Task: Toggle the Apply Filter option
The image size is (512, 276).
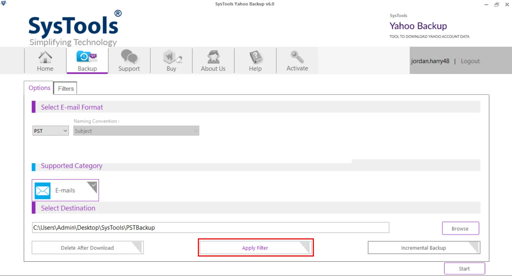Action: [x=255, y=248]
